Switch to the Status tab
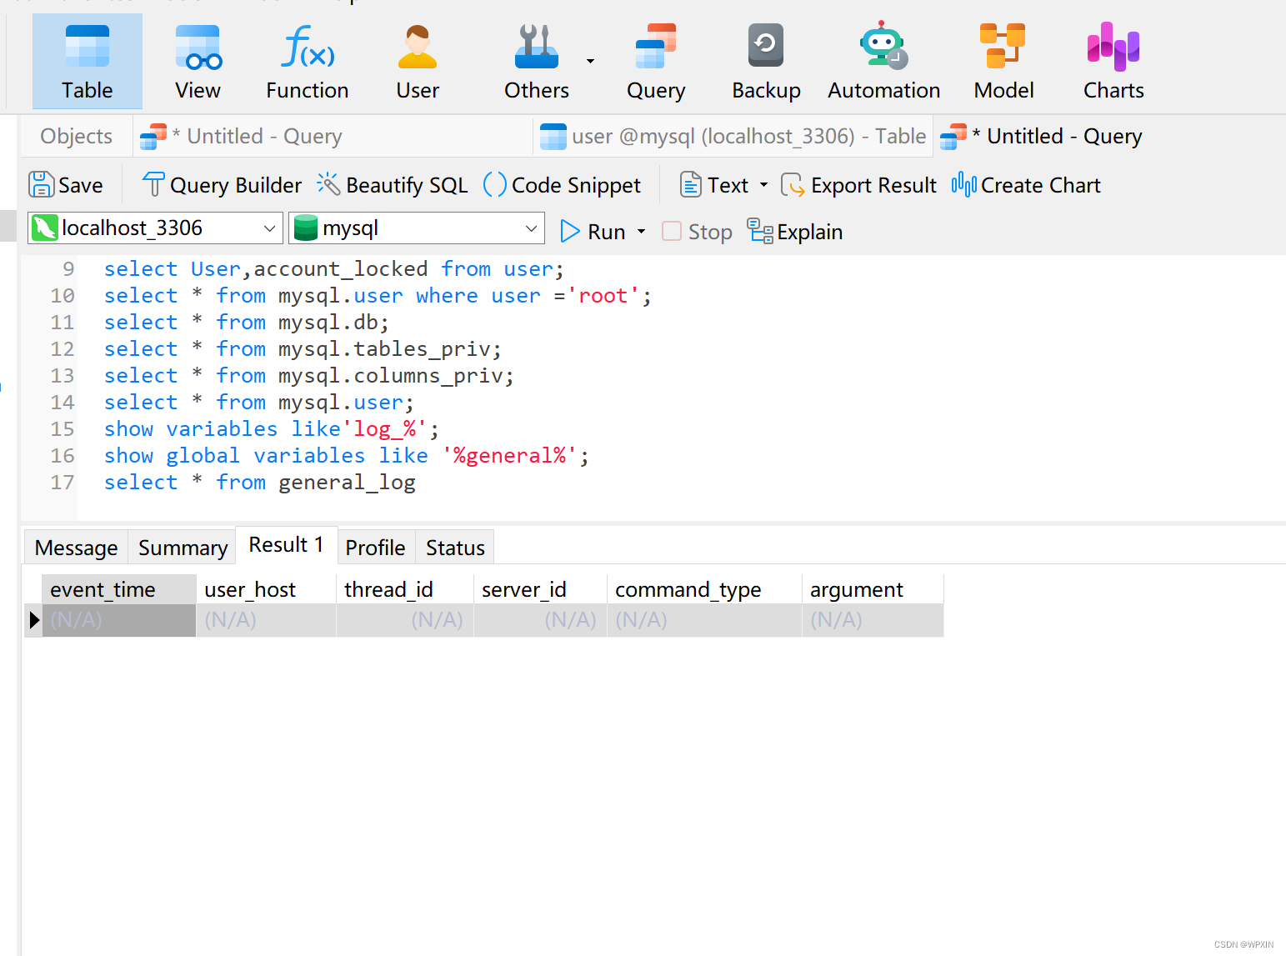1286x956 pixels. click(455, 548)
